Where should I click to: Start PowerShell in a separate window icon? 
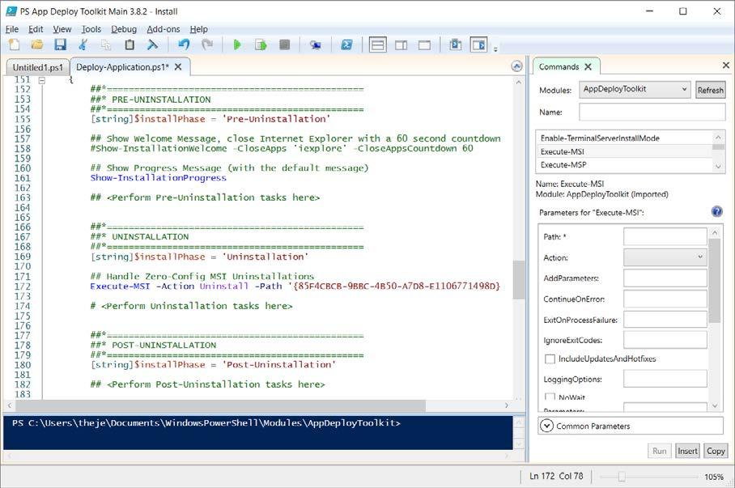346,45
